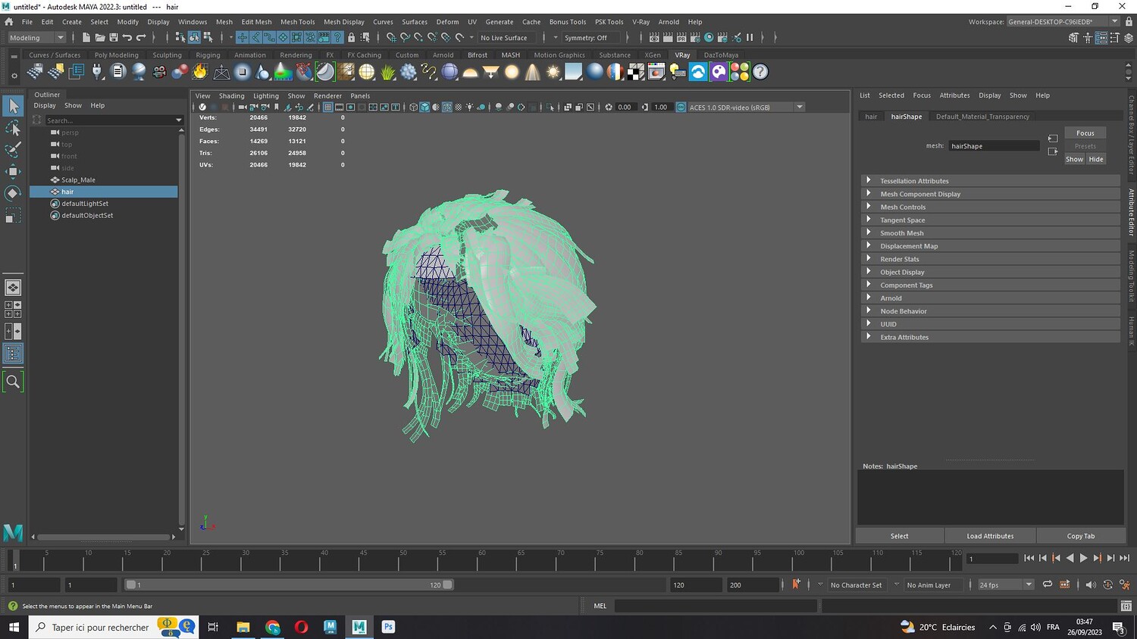1137x639 pixels.
Task: Toggle loop playback mode
Action: [1047, 584]
